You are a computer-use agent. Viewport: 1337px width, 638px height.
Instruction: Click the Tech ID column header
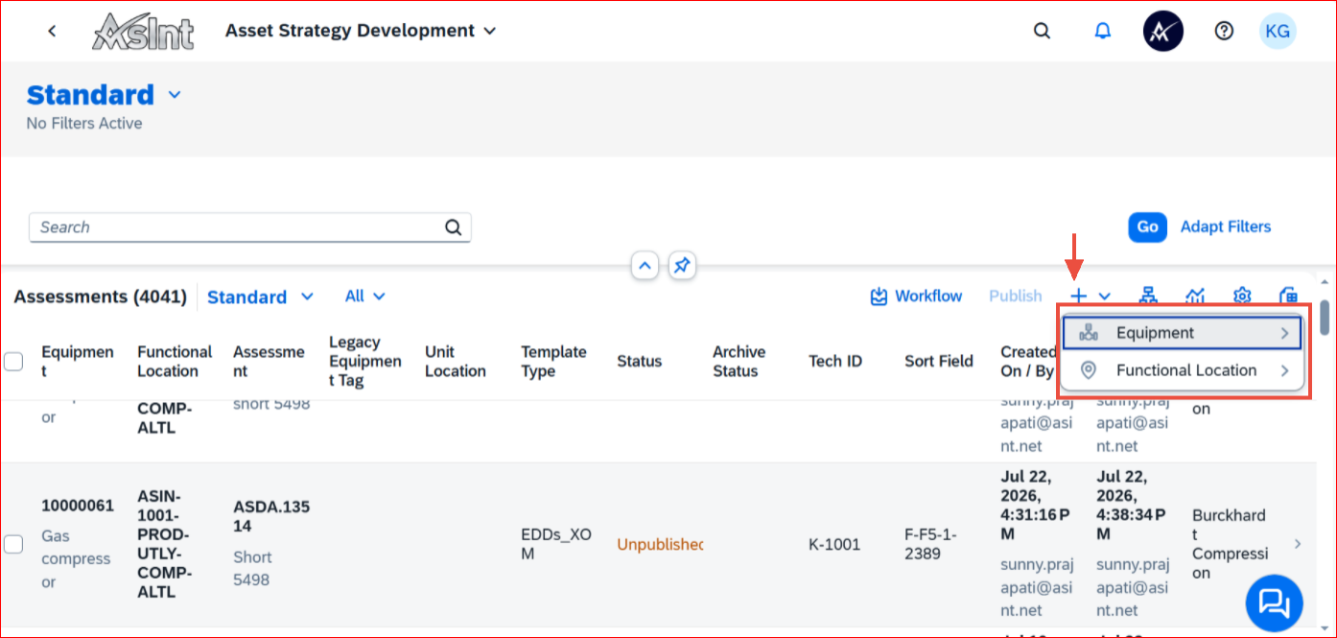(x=835, y=362)
